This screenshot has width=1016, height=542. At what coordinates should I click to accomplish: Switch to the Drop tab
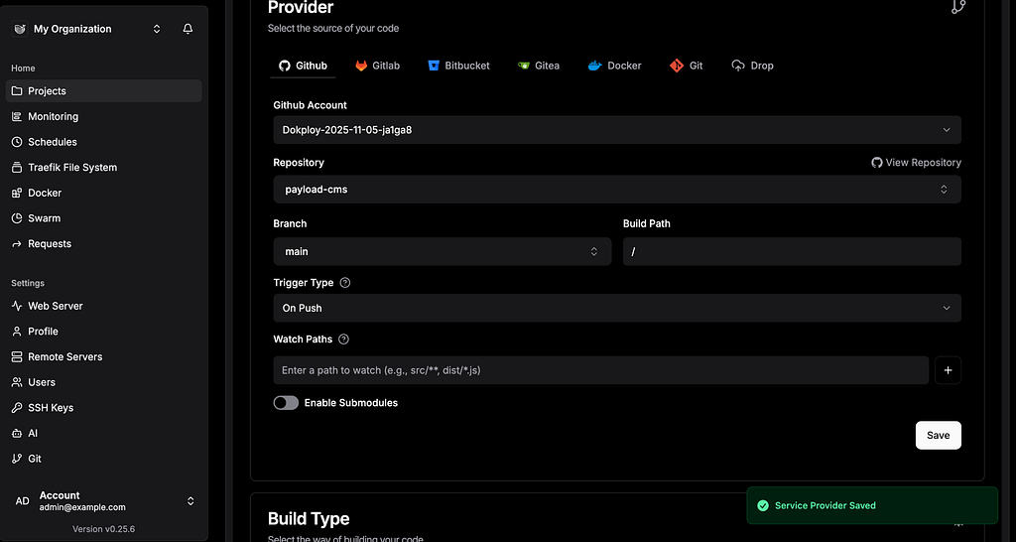pos(752,66)
